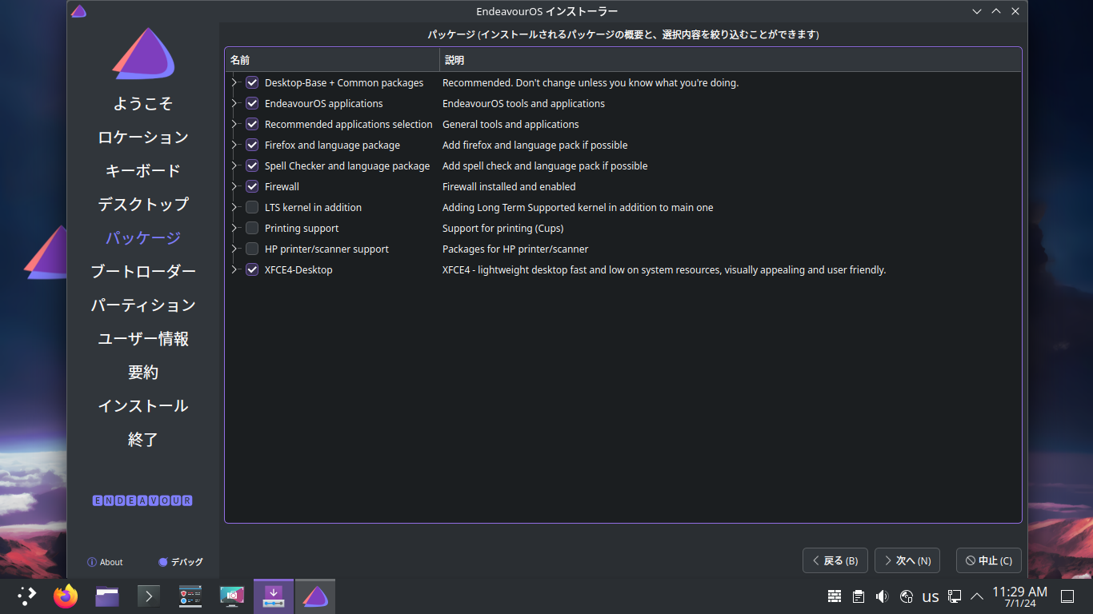Viewport: 1093px width, 614px height.
Task: Click the show desktop button in taskbar
Action: 1067,596
